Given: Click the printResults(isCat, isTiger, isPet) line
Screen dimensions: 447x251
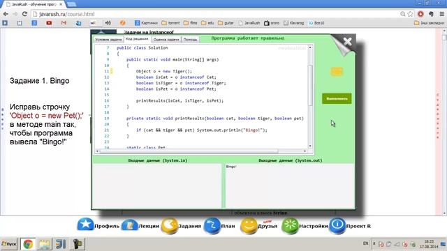Looking at the screenshot, I should pyautogui.click(x=179, y=100).
